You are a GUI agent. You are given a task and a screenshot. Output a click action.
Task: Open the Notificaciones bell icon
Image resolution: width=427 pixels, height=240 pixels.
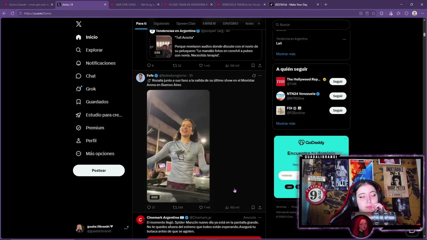coord(78,63)
